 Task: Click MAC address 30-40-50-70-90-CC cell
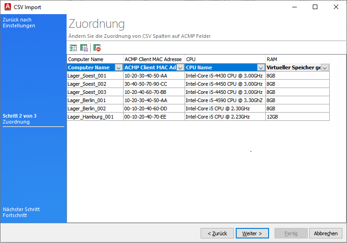pyautogui.click(x=146, y=84)
